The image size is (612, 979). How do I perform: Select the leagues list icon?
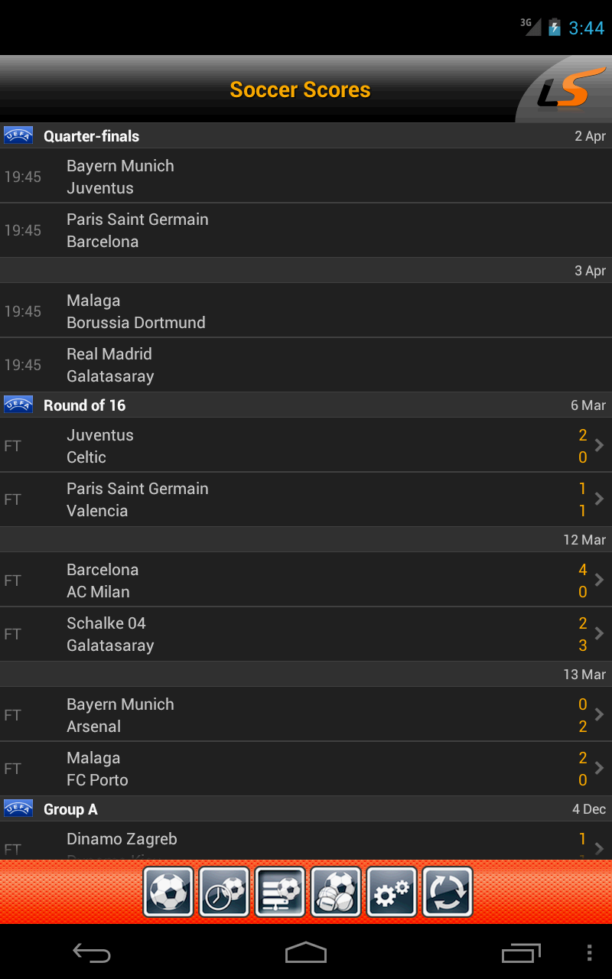280,891
